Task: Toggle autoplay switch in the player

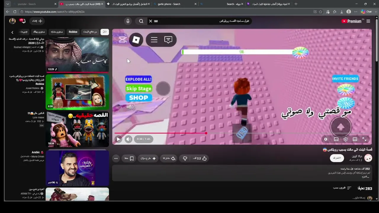Action: [326, 139]
